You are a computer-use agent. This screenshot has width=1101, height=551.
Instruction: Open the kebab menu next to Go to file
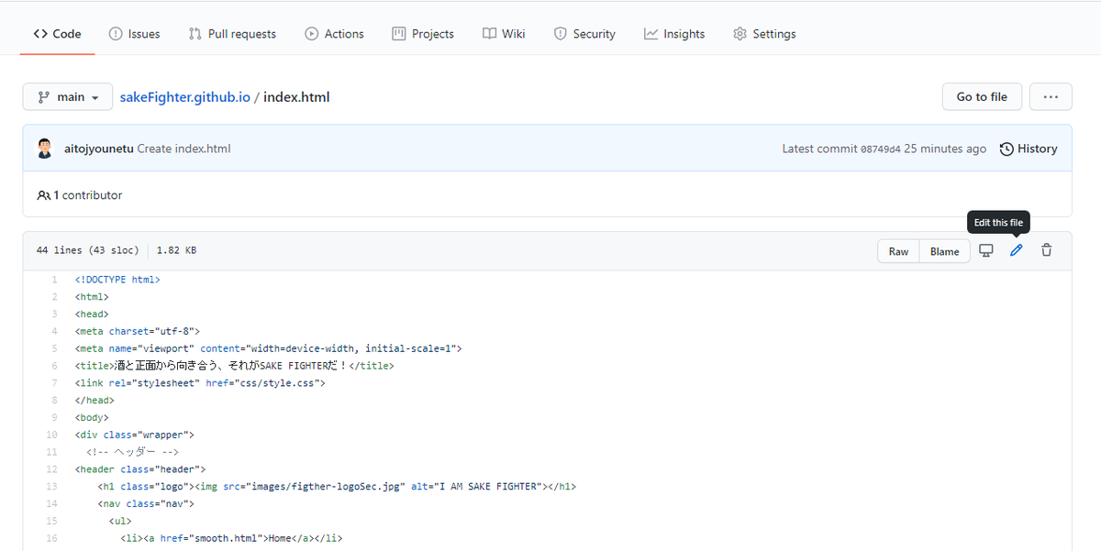tap(1050, 96)
